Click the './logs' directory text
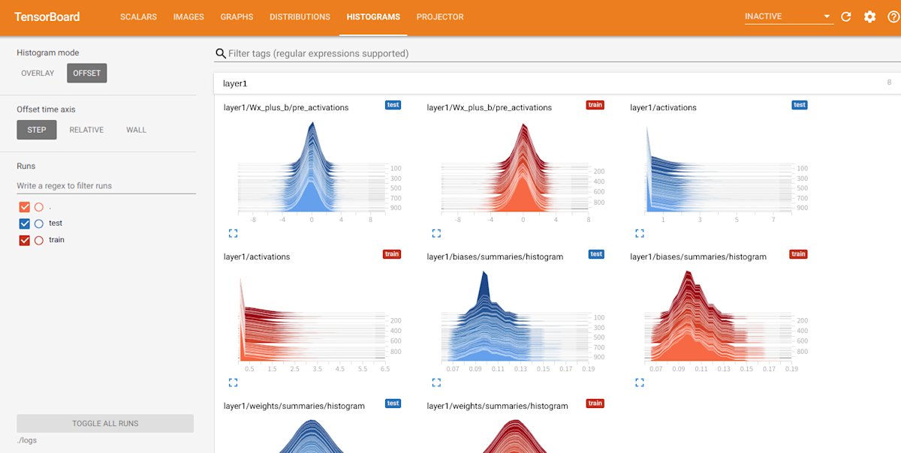The image size is (901, 453). [27, 440]
